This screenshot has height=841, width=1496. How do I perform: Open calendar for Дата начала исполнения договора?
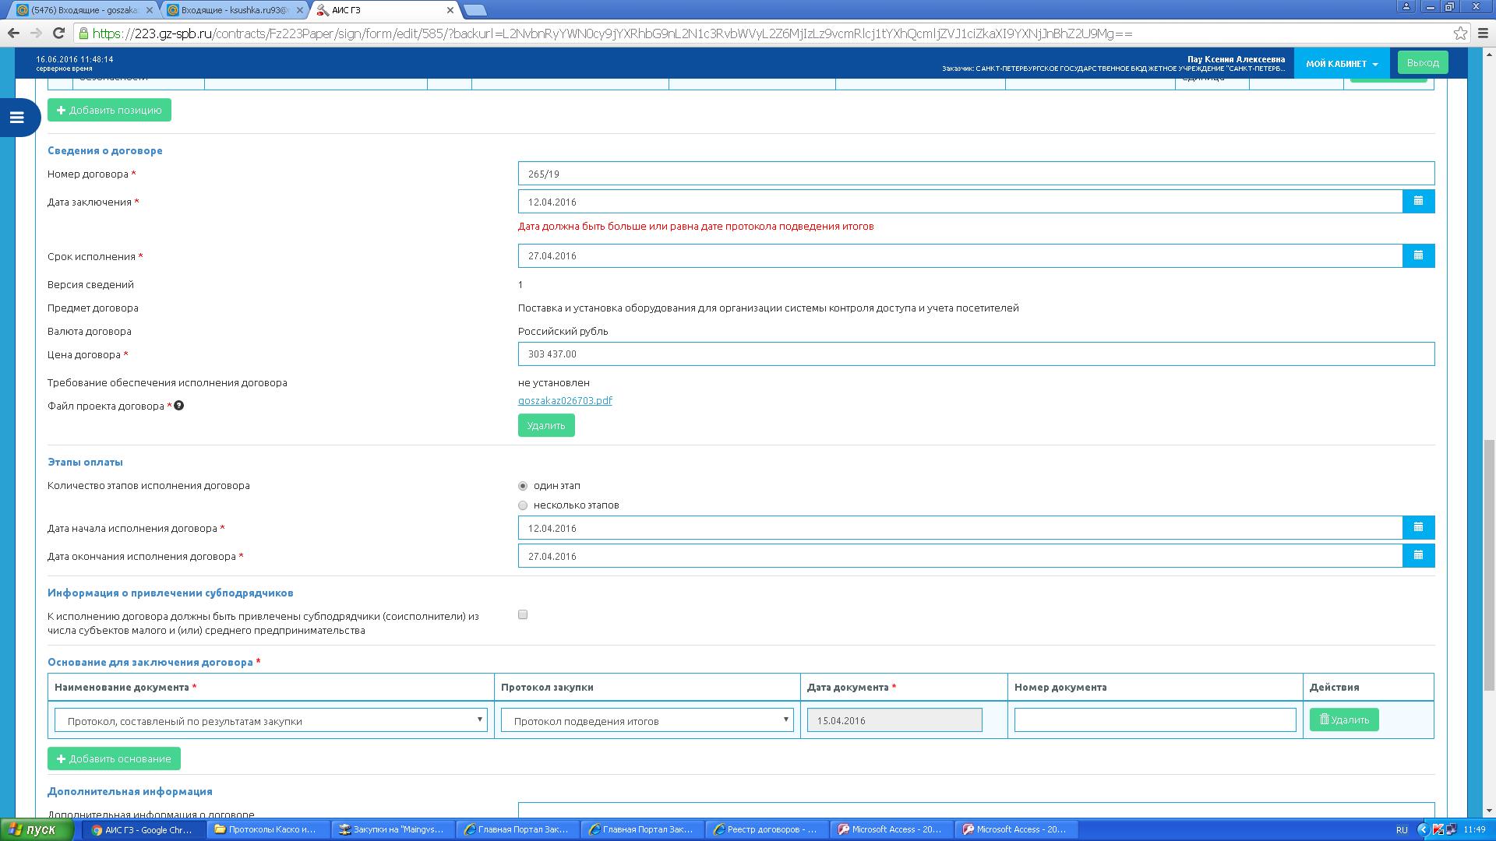[1418, 528]
